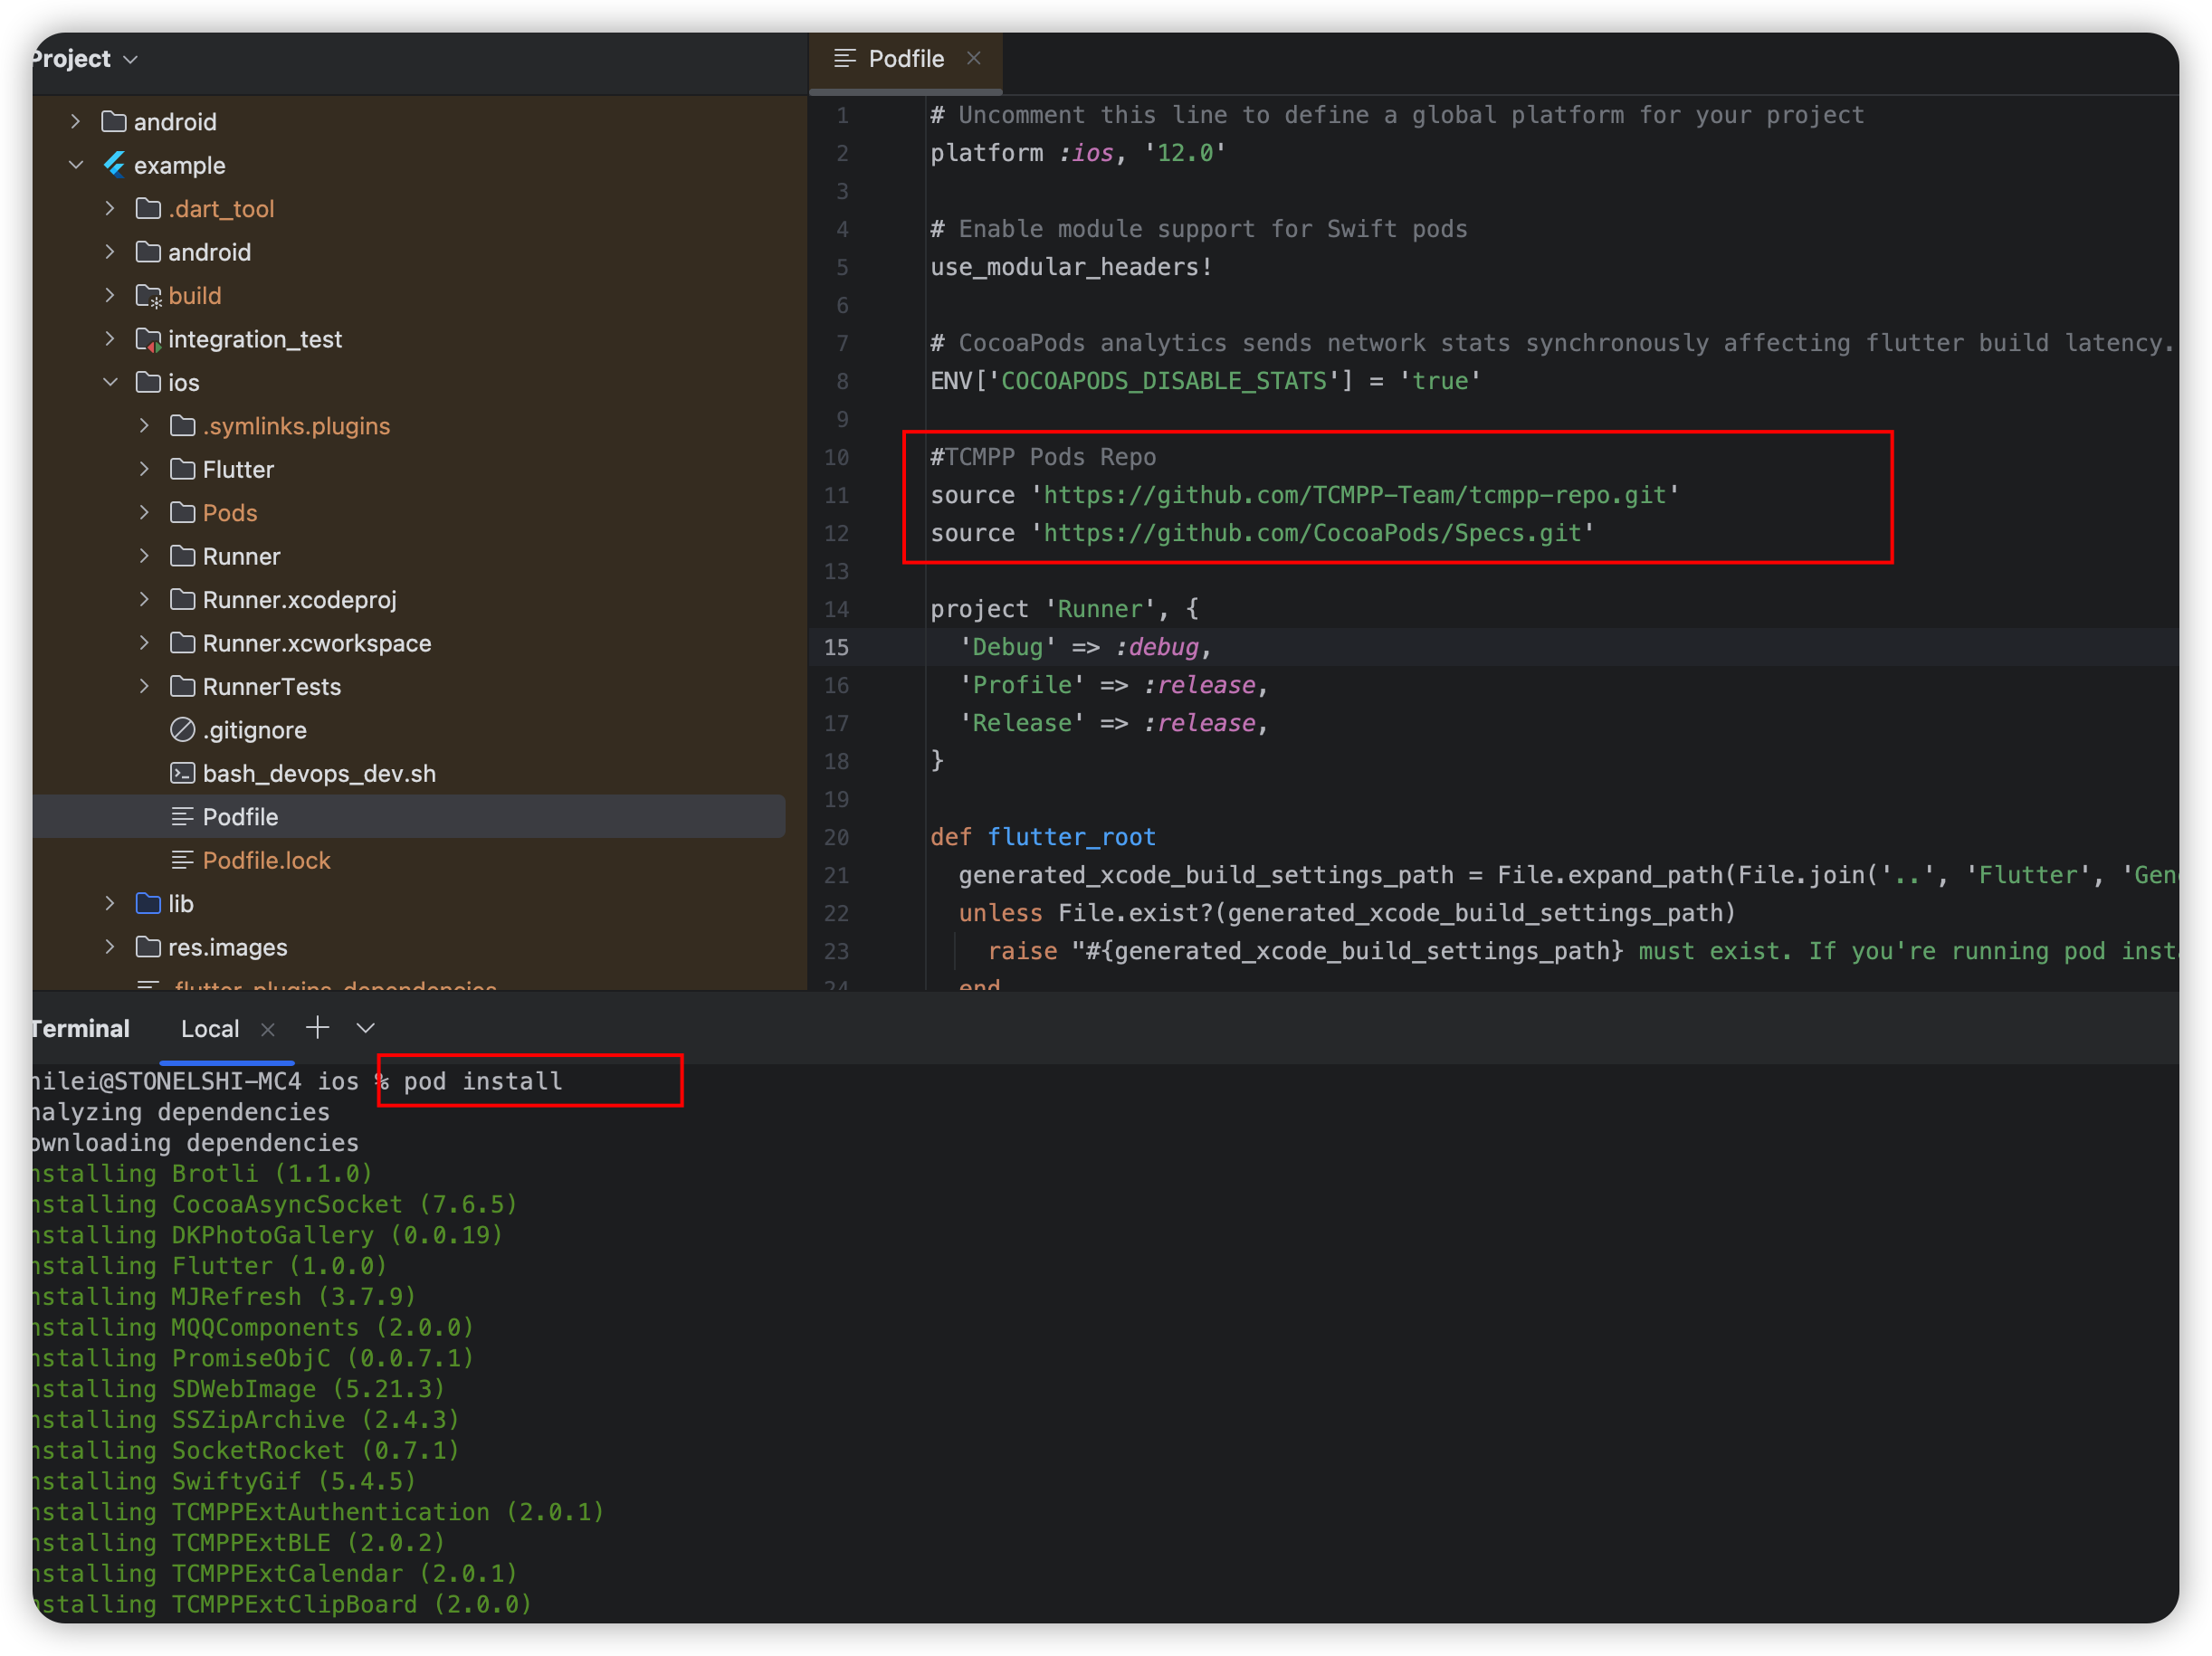Switch to the Podfile editor tab
This screenshot has height=1656, width=2212.
(x=904, y=59)
